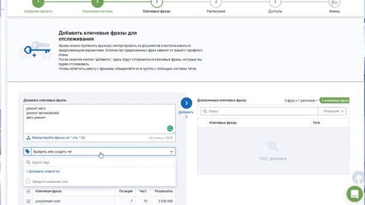
Task: Click the green 3 ключевых фраз badge
Action: coord(334,100)
